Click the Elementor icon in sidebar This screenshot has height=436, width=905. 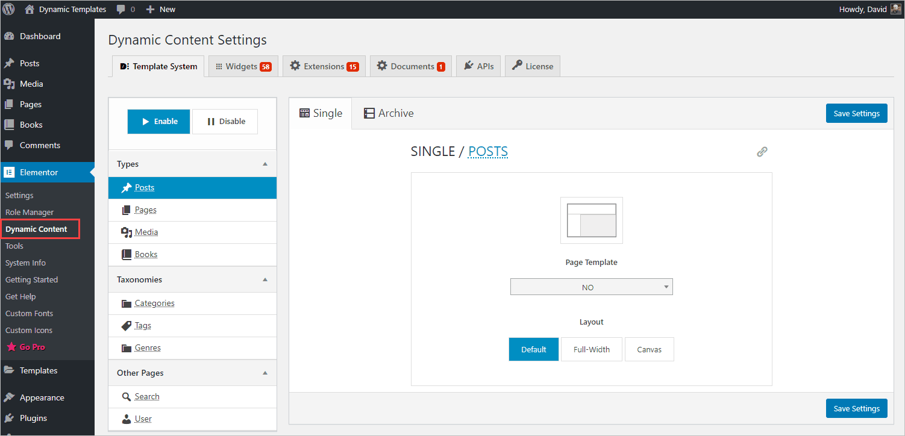coord(9,172)
